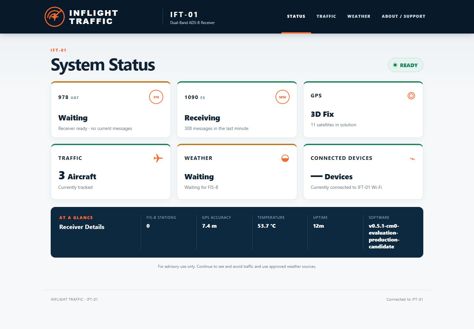Click the GPS target ring icon

(x=411, y=96)
